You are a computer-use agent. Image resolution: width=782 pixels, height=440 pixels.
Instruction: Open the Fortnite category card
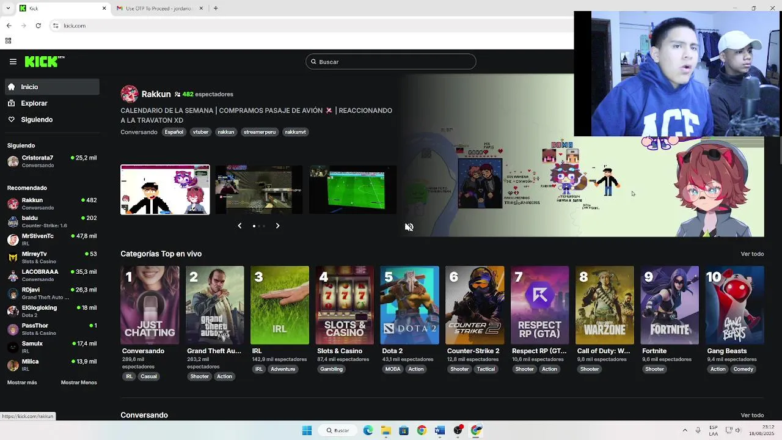670,305
